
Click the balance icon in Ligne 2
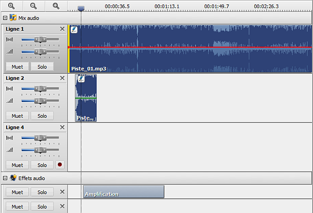coord(9,88)
